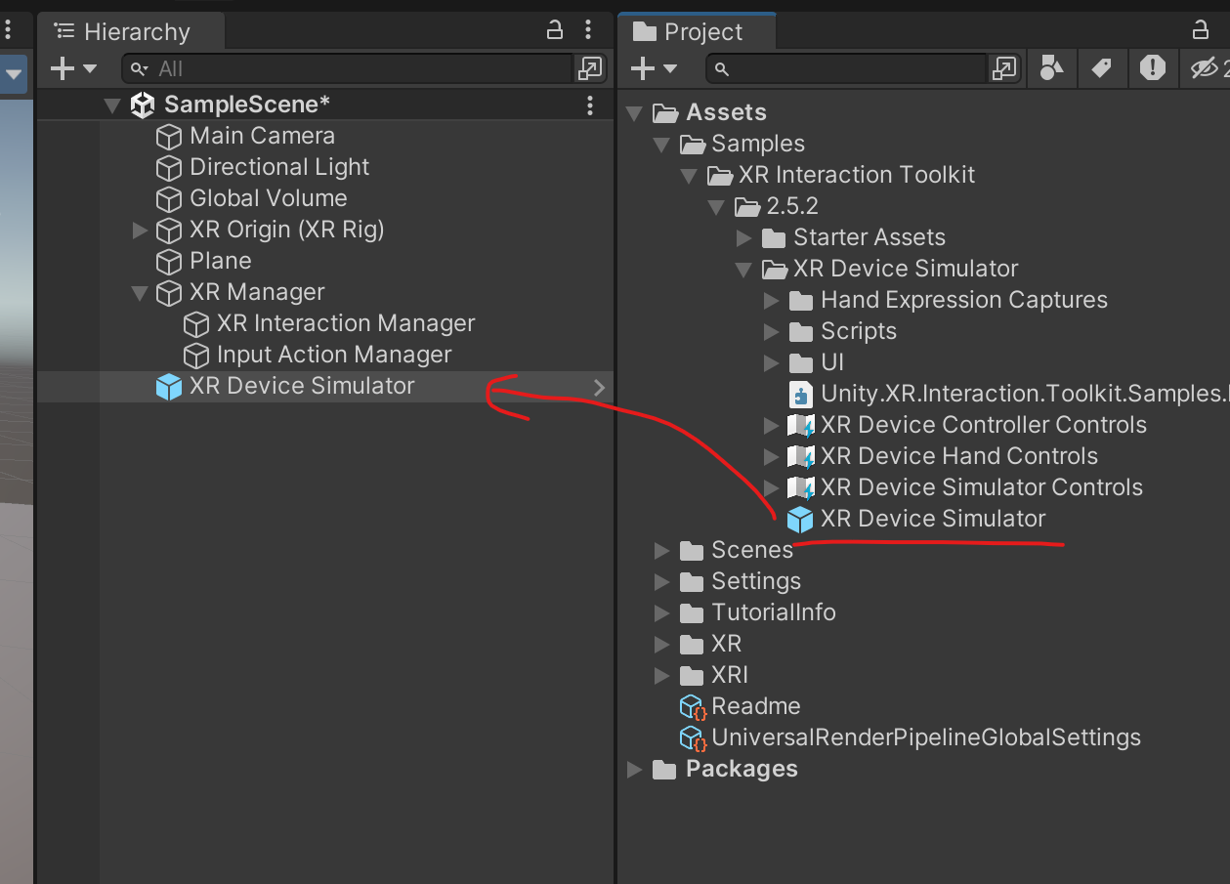Screen dimensions: 1230x884
Task: Click the Search by Type icon
Action: [1051, 68]
